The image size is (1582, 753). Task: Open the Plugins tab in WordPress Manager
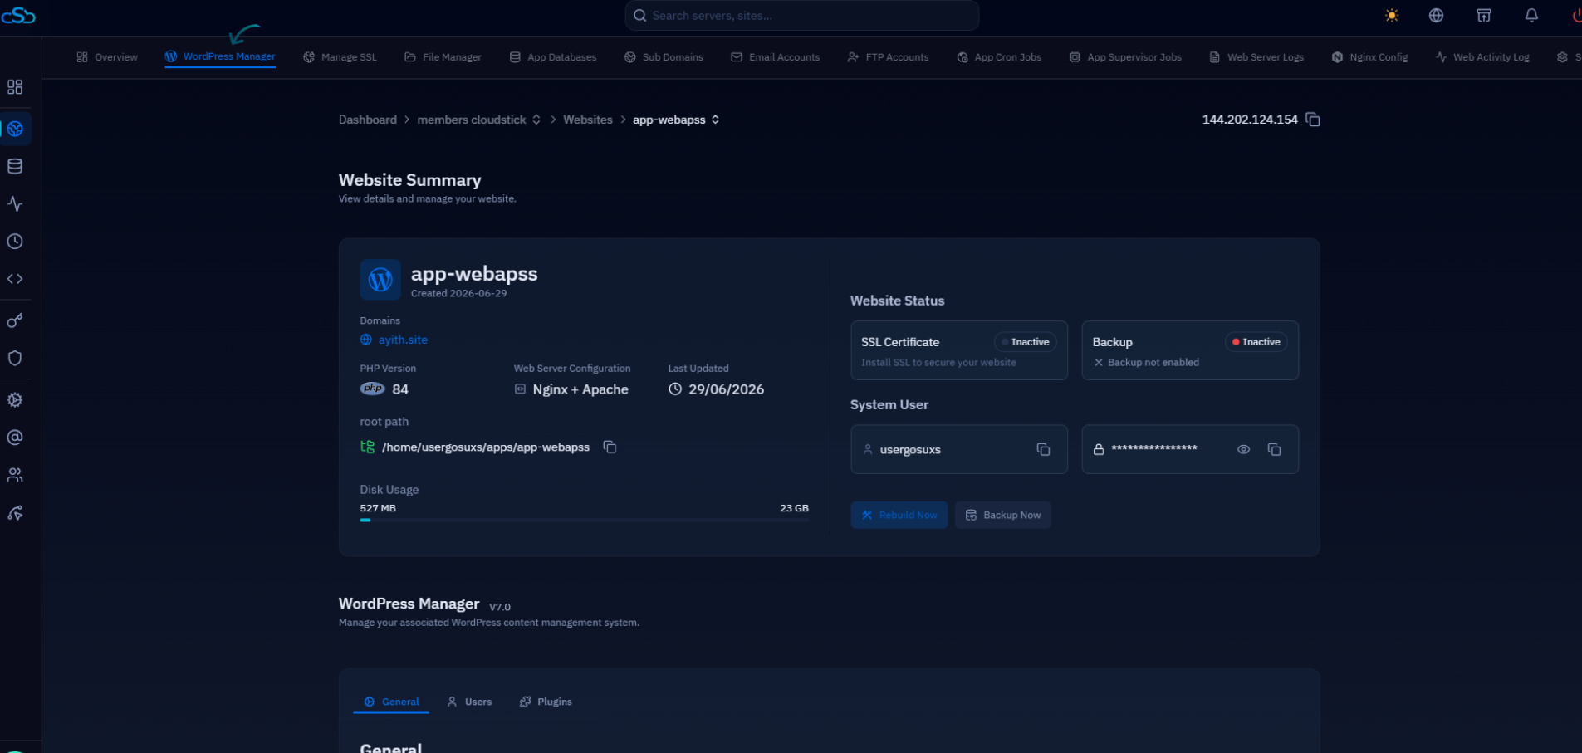click(x=546, y=702)
